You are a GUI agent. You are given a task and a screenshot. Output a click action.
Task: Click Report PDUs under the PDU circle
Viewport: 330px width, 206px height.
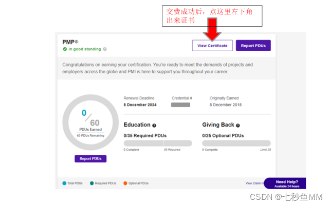[x=90, y=158]
